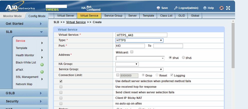248x109 pixels.
Task: Click the lifebuoy support icon
Action: 222,8
